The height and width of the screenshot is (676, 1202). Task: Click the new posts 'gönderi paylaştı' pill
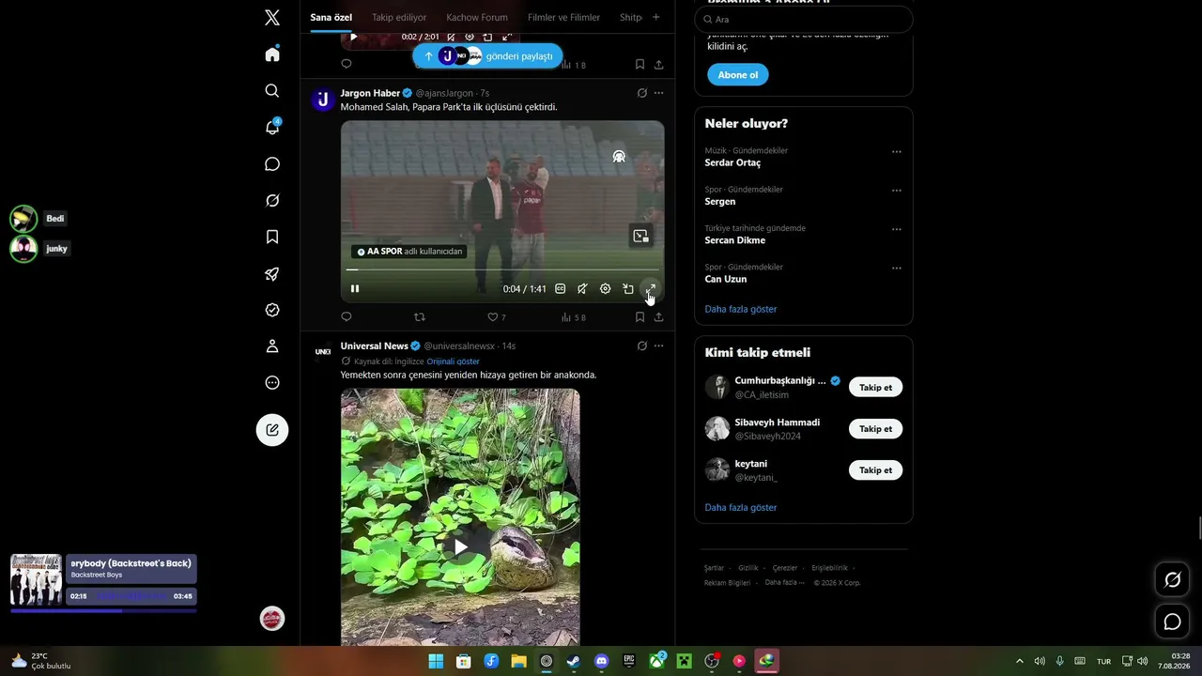[x=487, y=56]
